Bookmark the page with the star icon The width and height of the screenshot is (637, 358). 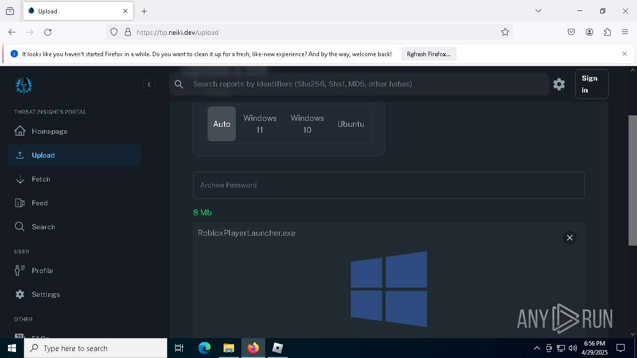[x=505, y=32]
